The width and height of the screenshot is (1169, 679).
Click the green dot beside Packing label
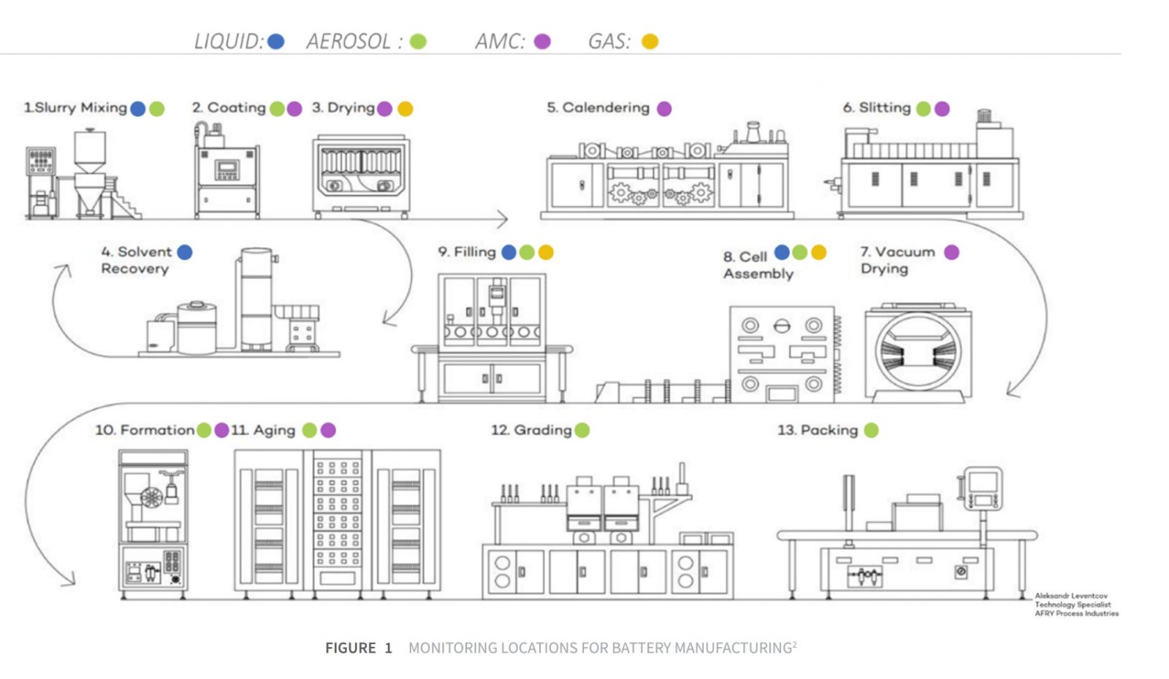click(x=871, y=430)
